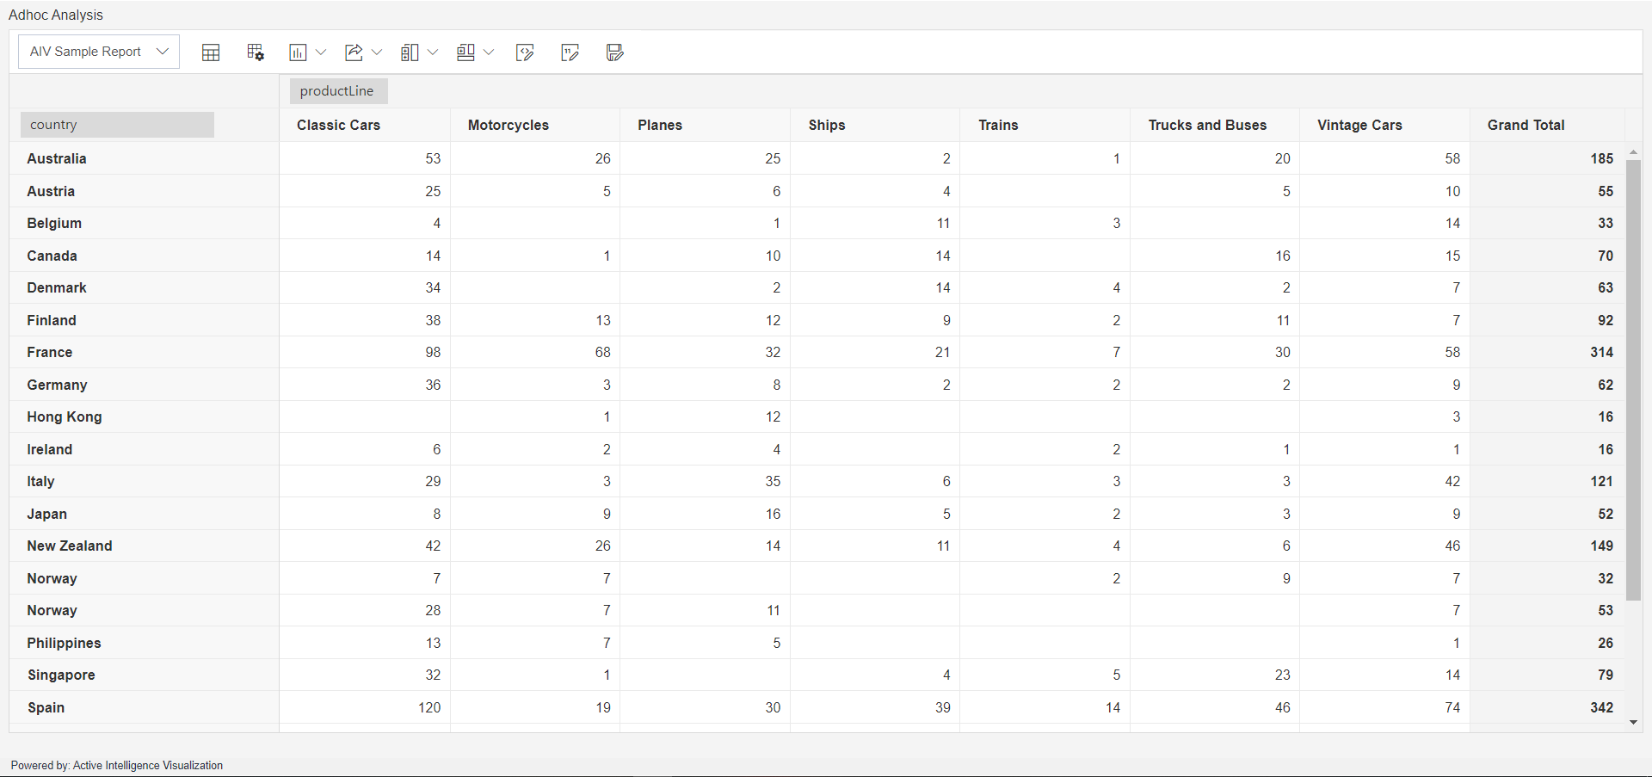This screenshot has height=777, width=1652.
Task: Select the Ships column header
Action: click(827, 126)
